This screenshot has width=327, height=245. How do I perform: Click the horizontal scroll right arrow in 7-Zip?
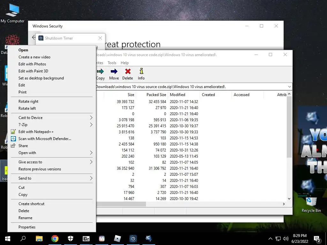tap(284, 204)
